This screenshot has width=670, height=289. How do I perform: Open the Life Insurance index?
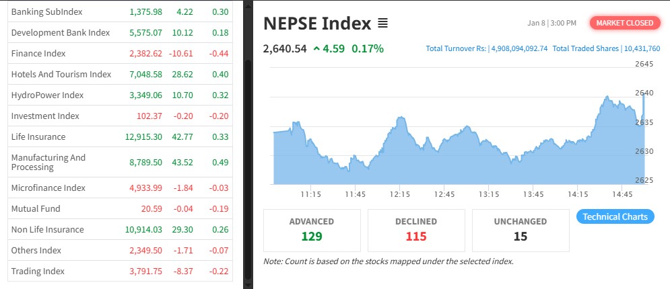click(38, 136)
